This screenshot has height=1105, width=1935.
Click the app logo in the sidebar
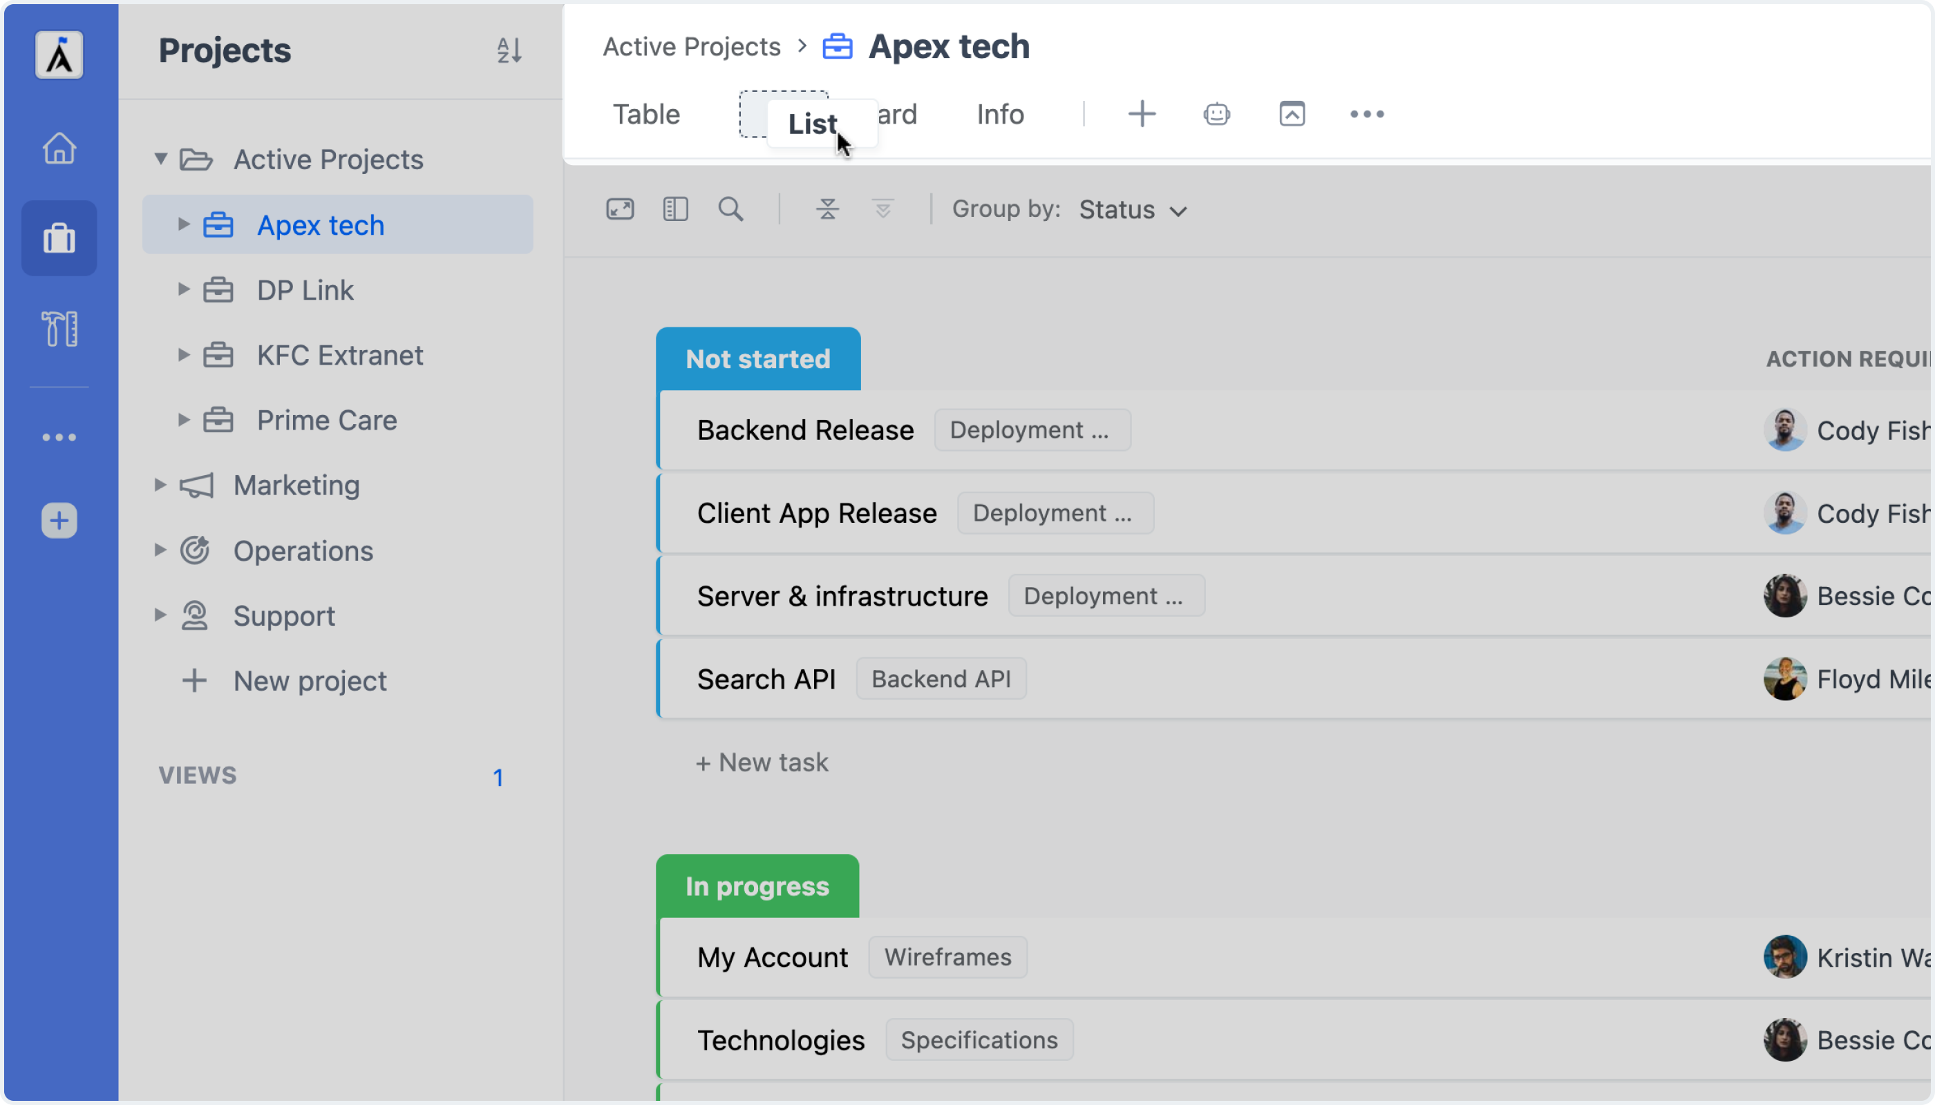click(x=59, y=55)
